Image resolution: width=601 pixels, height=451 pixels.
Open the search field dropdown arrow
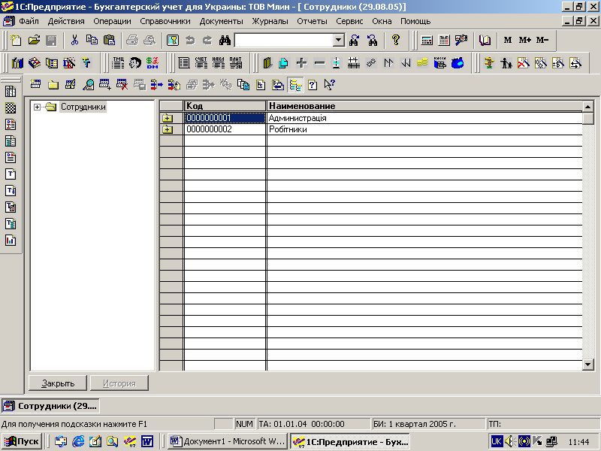(339, 40)
